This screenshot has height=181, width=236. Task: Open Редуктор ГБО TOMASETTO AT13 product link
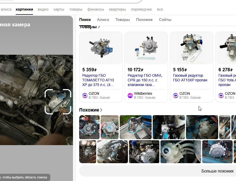tap(98, 80)
